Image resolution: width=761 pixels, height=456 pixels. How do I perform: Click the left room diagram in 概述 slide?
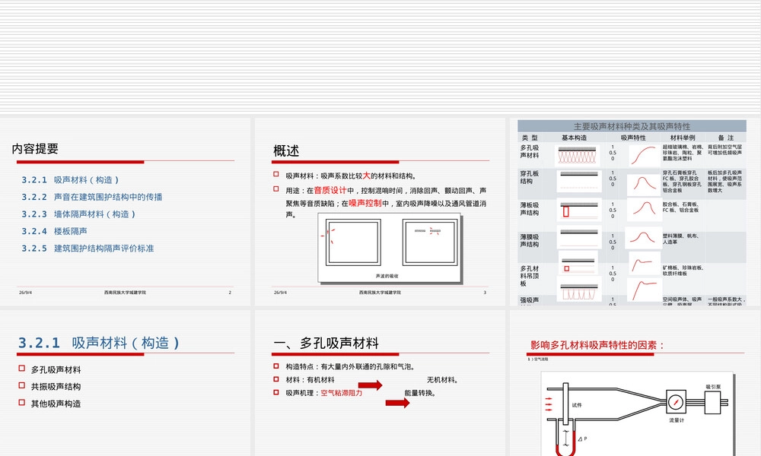[353, 242]
